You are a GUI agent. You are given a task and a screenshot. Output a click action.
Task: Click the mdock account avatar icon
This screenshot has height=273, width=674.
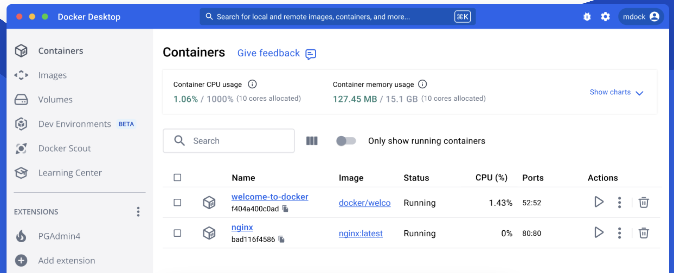click(654, 17)
